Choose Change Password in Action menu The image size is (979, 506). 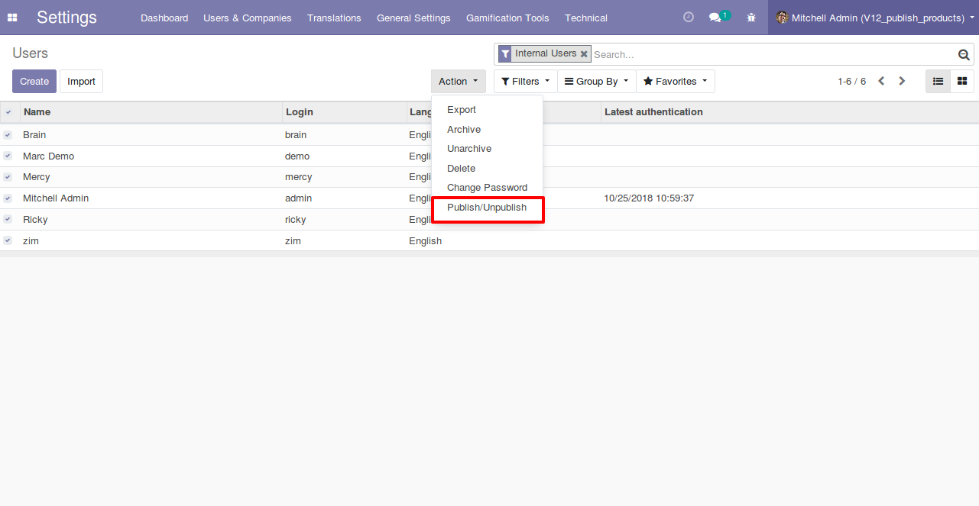[487, 188]
